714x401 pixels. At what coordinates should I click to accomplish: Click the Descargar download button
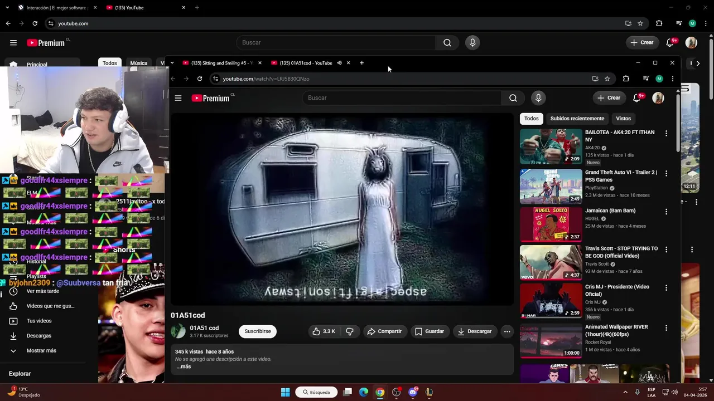point(475,331)
